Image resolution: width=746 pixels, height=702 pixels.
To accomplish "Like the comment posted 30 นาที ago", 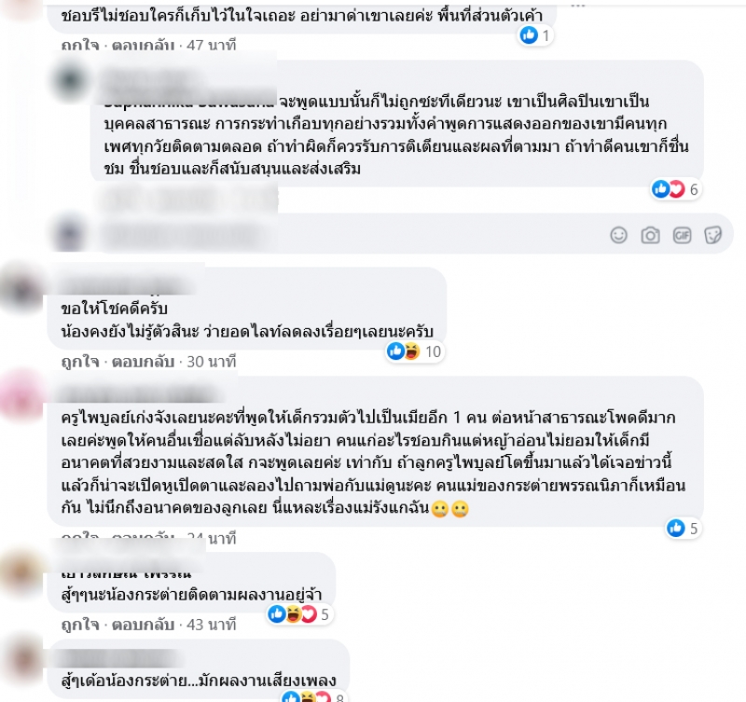I will click(x=80, y=362).
